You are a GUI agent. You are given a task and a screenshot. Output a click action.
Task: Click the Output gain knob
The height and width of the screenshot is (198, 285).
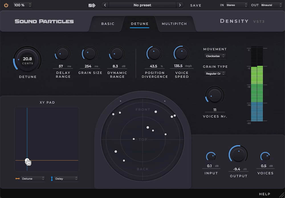coord(238,154)
